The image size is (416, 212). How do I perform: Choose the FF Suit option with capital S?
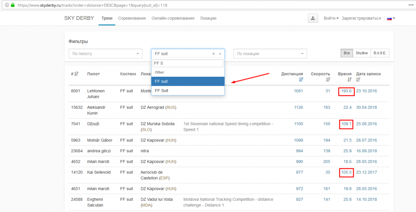pyautogui.click(x=188, y=90)
